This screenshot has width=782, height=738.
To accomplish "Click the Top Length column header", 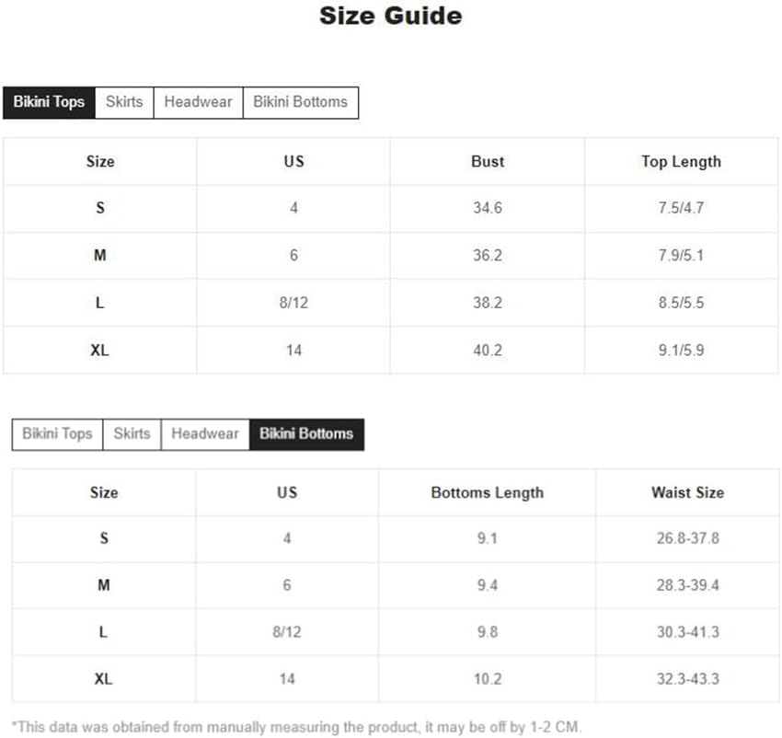I will (x=681, y=162).
